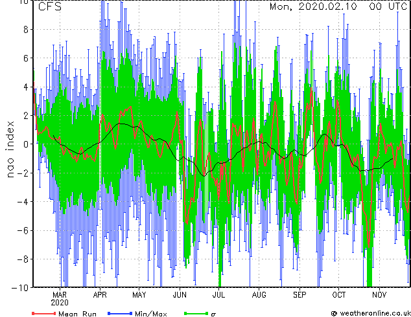
Task: Click the red Mean Run legend line
Action: coord(43,313)
